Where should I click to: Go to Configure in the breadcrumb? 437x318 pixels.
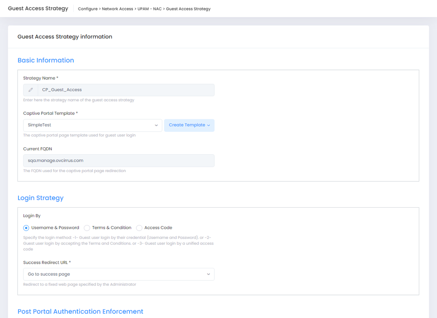(88, 9)
